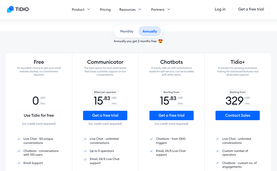Viewport: 277px width, 171px height.
Task: Open the Partners navigation item
Action: click(158, 9)
